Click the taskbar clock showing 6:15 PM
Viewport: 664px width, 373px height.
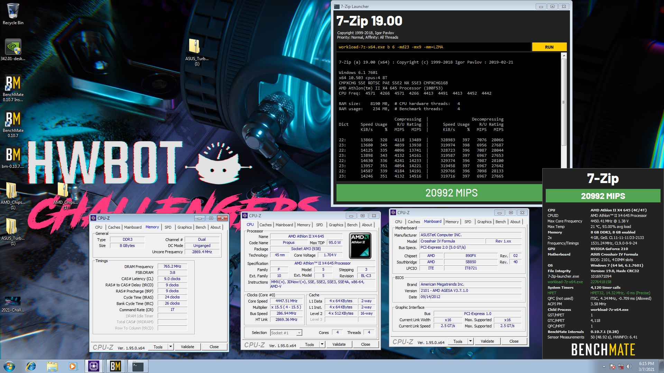click(x=646, y=366)
